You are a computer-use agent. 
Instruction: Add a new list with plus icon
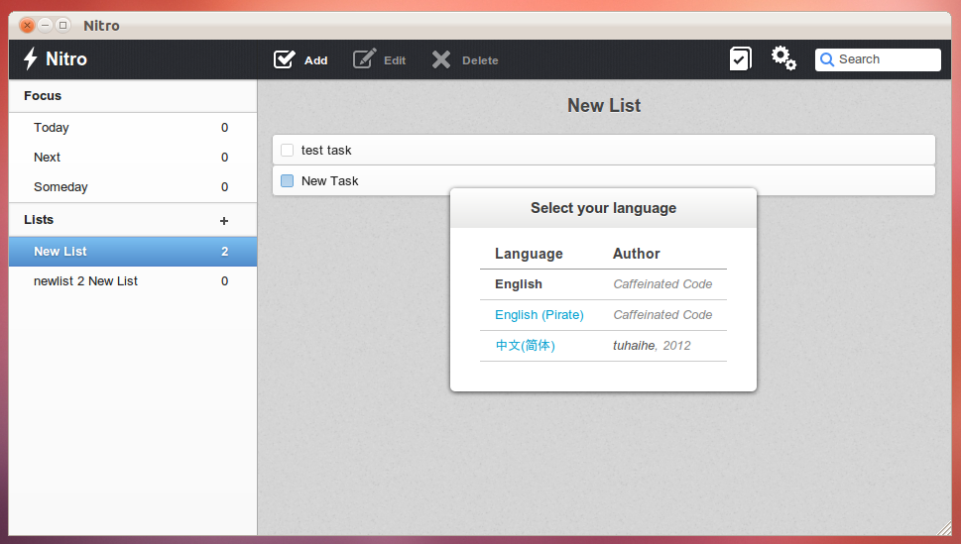coord(224,221)
